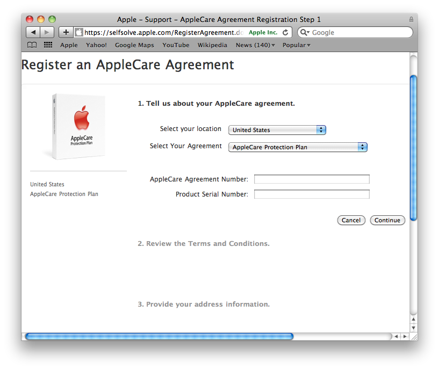Click the blue vertical scrollbar thumb
The width and height of the screenshot is (439, 370).
click(x=414, y=148)
